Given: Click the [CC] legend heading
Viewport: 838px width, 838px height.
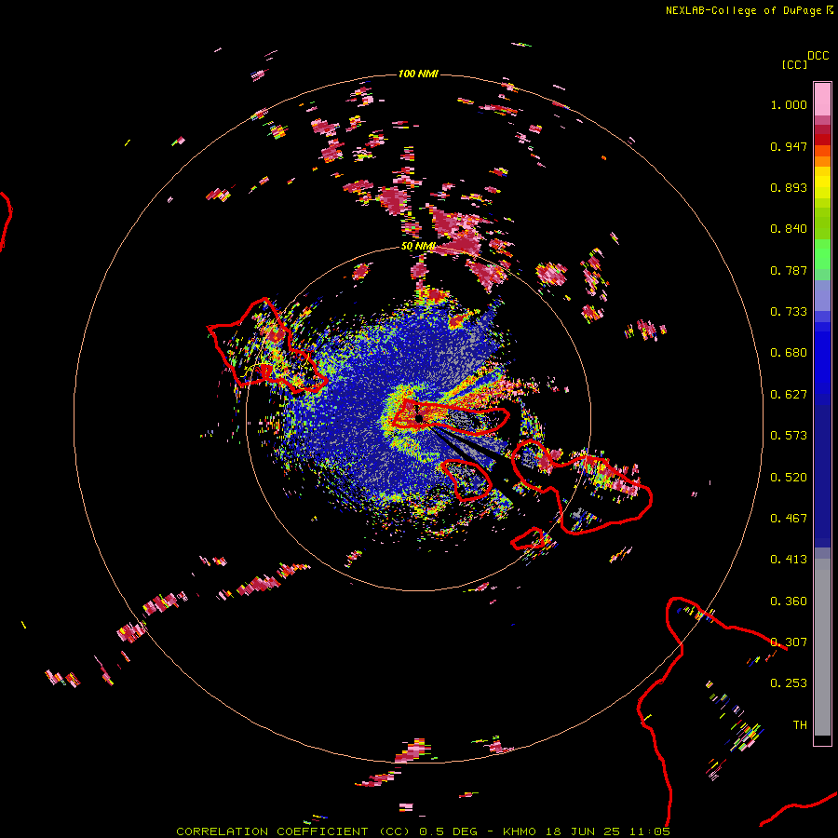Looking at the screenshot, I should tap(794, 64).
